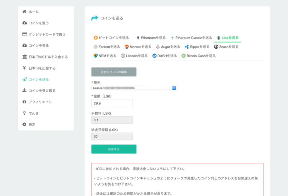Click the 送金先リストの編集 button

point(114,72)
